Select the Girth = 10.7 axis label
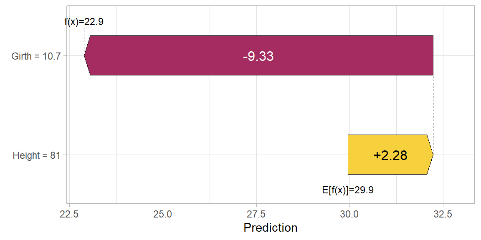The height and width of the screenshot is (240, 481). 36,56
